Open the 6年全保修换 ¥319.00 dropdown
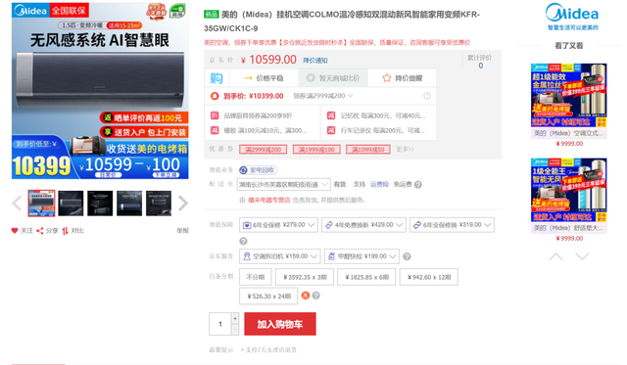 tap(452, 225)
